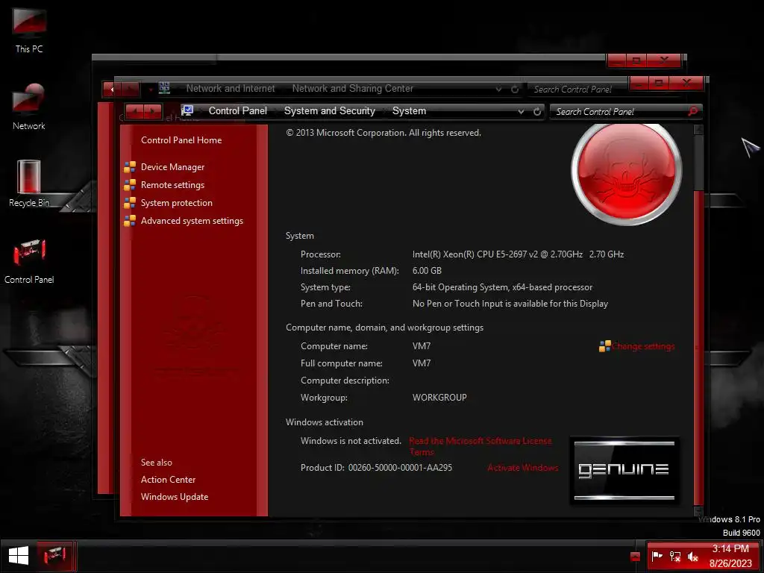The height and width of the screenshot is (573, 764).
Task: Open Control Panel desktop icon
Action: 29,260
